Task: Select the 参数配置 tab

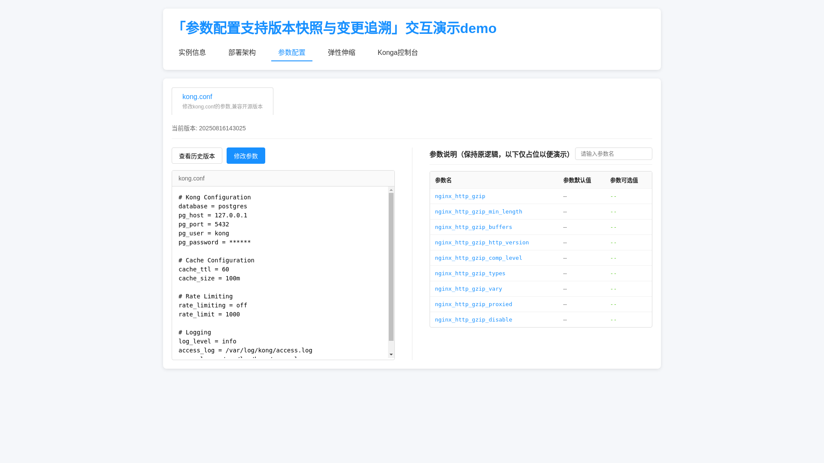Action: coord(291,52)
